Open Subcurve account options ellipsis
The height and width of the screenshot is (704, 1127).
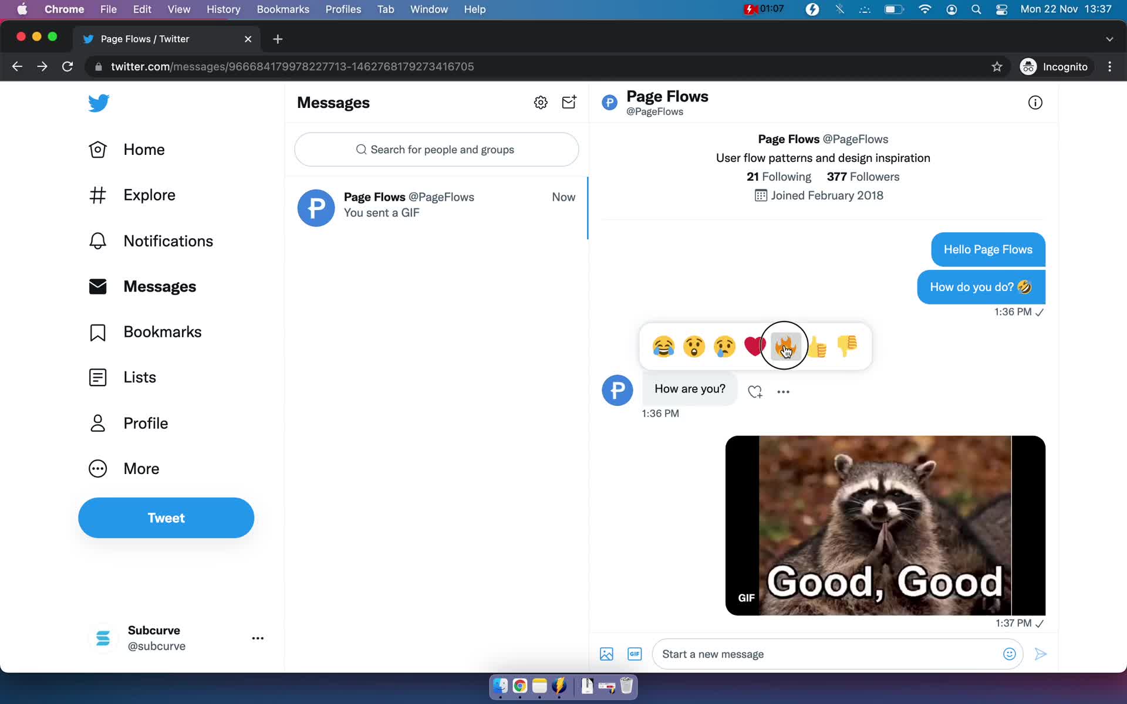pyautogui.click(x=258, y=638)
